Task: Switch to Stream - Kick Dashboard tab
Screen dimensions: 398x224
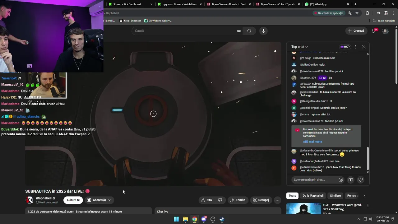Action: [x=130, y=4]
